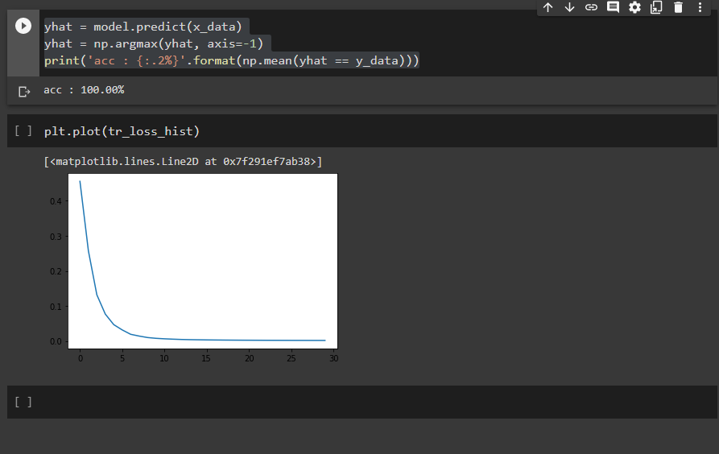Add a comment to the cell
Viewport: 719px width, 454px height.
(x=613, y=7)
